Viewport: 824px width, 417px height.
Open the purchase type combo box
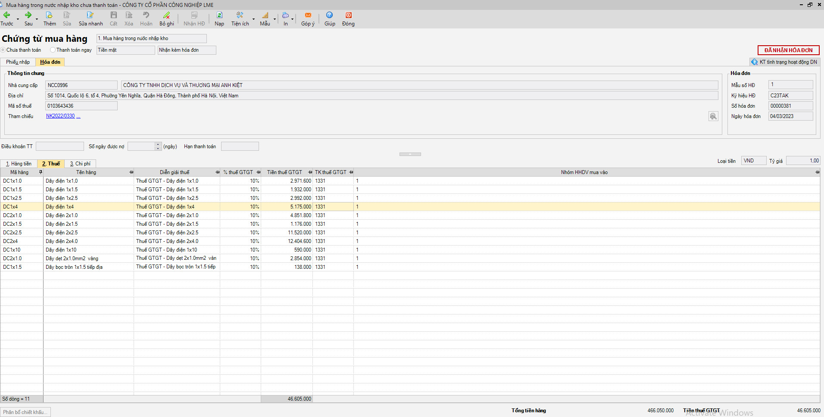click(152, 38)
